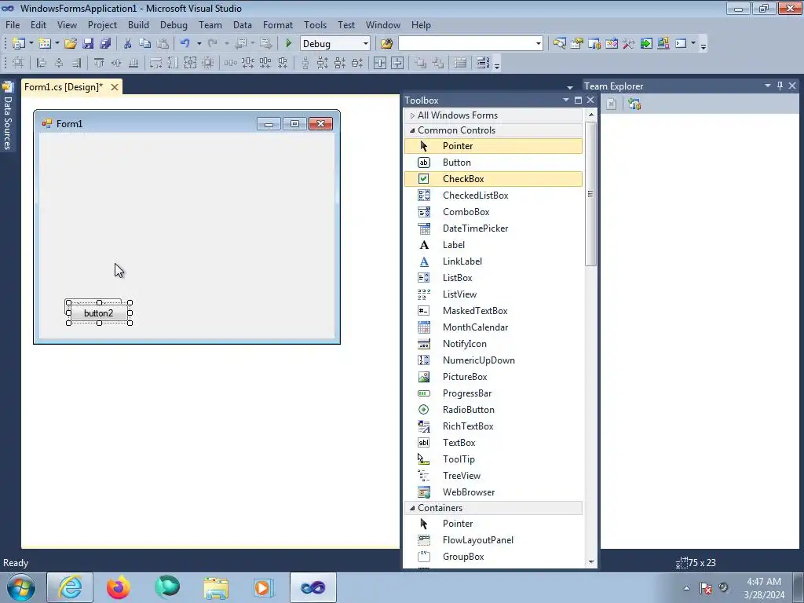Open the Undo history dropdown arrow
The width and height of the screenshot is (804, 603).
point(199,44)
